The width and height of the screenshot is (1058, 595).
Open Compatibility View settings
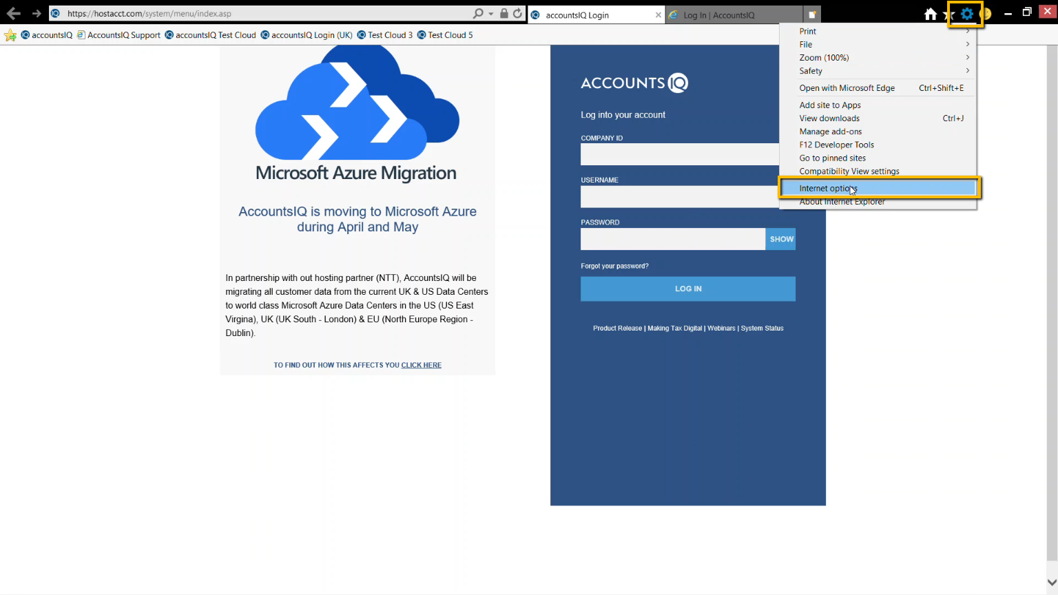(x=878, y=171)
